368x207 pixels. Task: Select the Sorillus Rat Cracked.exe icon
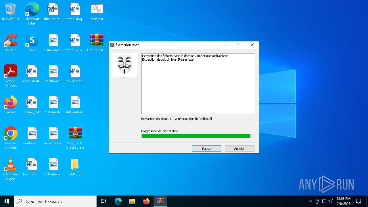click(75, 138)
